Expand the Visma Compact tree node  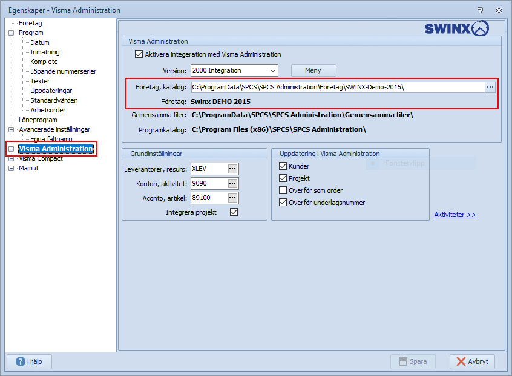pos(11,159)
